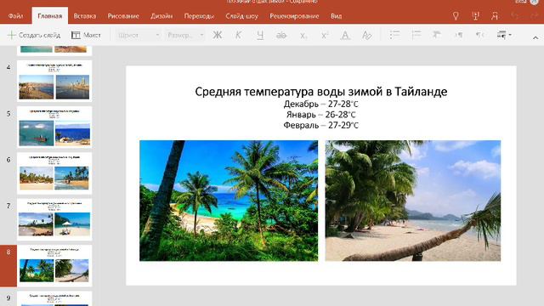Click the undo arrow
544x306 pixels.
point(514,15)
